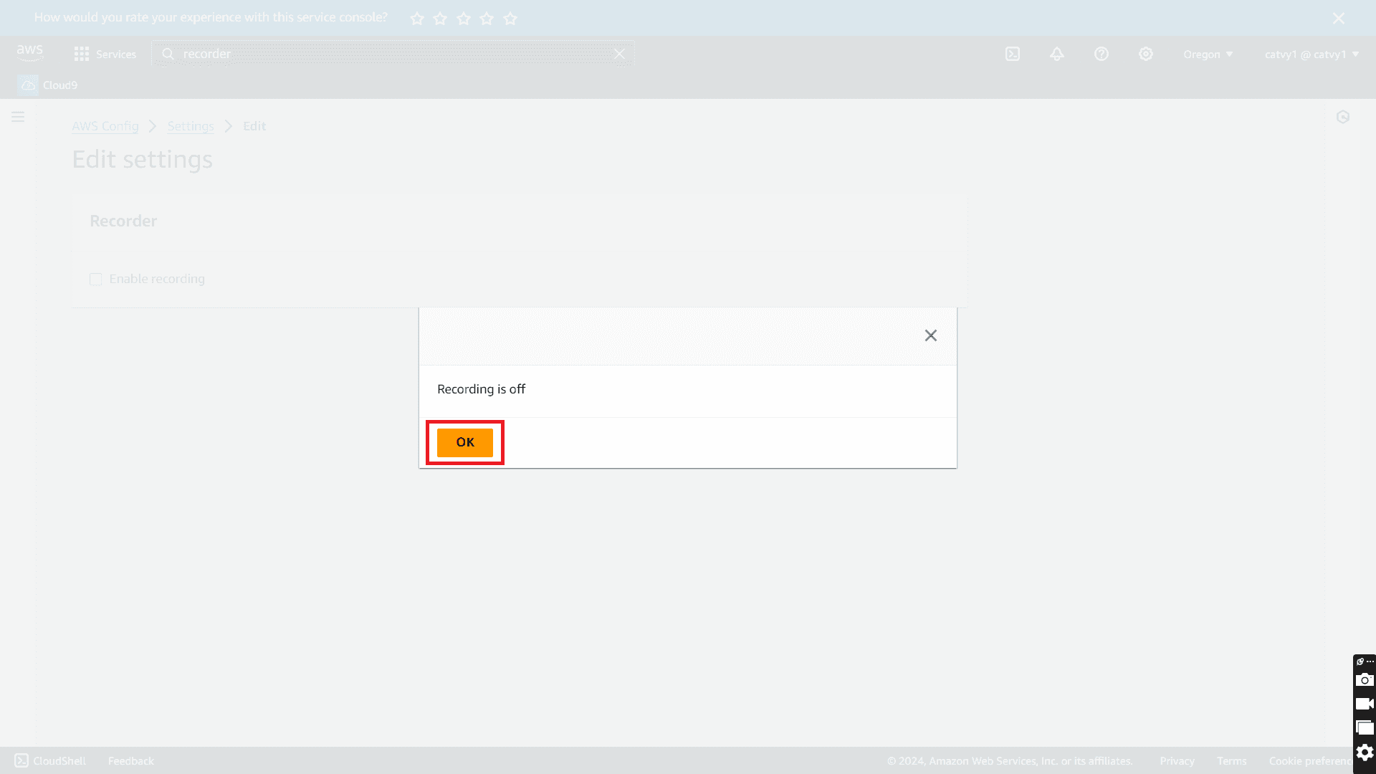Click the Services grid icon
1376x774 pixels.
82,54
